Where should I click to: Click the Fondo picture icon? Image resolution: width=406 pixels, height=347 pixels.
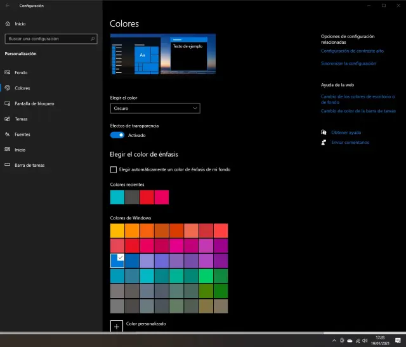8,73
